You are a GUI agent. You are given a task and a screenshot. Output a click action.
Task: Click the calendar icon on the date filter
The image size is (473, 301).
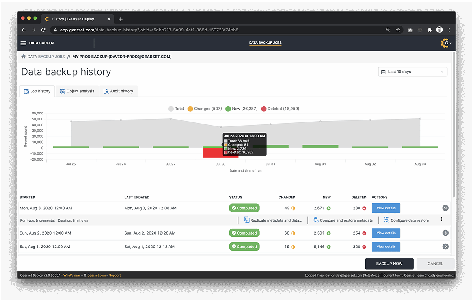pyautogui.click(x=383, y=72)
